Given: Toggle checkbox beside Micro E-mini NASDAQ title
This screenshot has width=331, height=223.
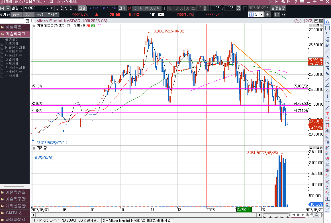Looking at the screenshot, I should [33, 21].
